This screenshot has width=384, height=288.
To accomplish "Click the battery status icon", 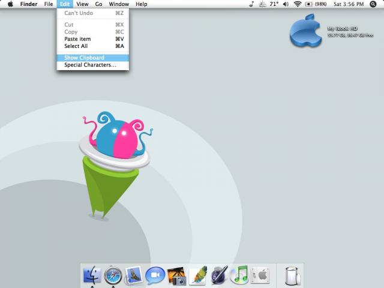I will (308, 4).
